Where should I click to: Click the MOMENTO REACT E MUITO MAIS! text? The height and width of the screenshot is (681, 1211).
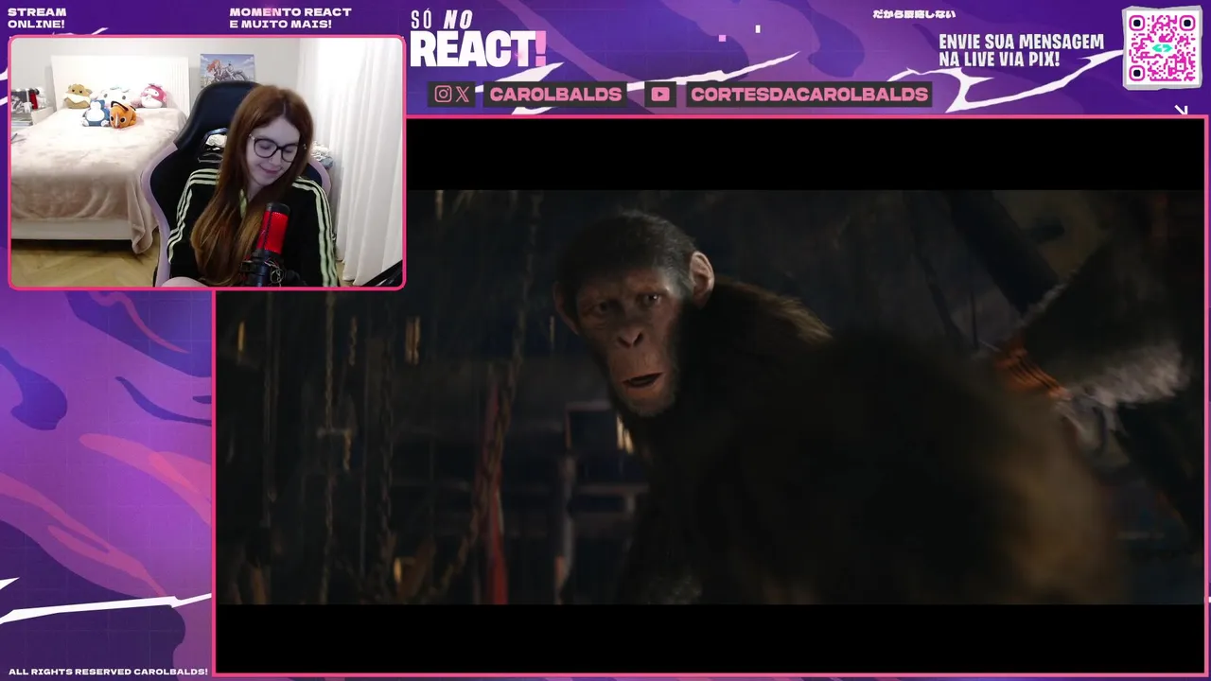tap(290, 18)
